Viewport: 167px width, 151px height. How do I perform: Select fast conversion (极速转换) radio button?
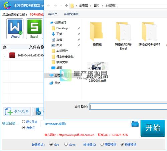tap(122, 144)
